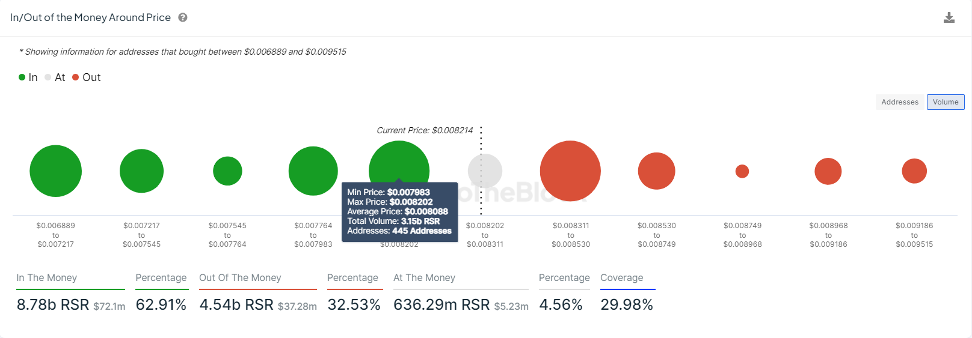Click red bubble for $0.008530 to $0.008749
972x338 pixels.
[x=657, y=171]
